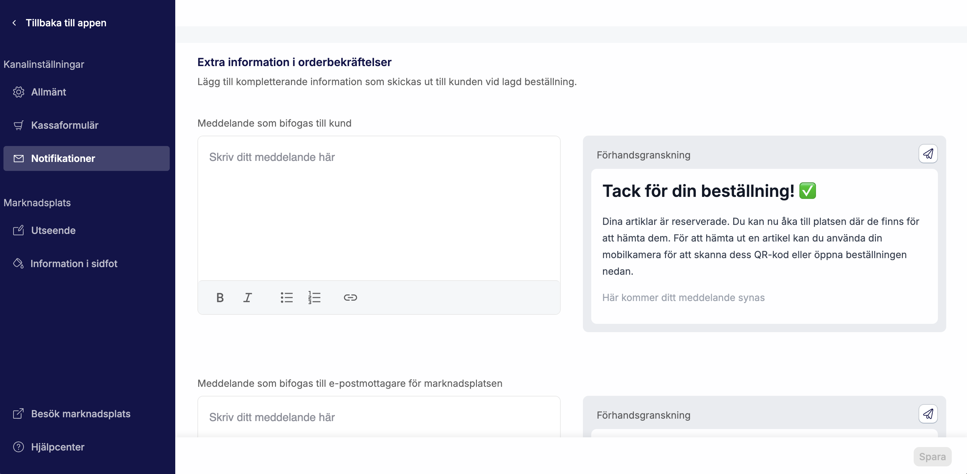Click the green checkmark emoji in preview
The image size is (967, 474).
click(x=807, y=191)
